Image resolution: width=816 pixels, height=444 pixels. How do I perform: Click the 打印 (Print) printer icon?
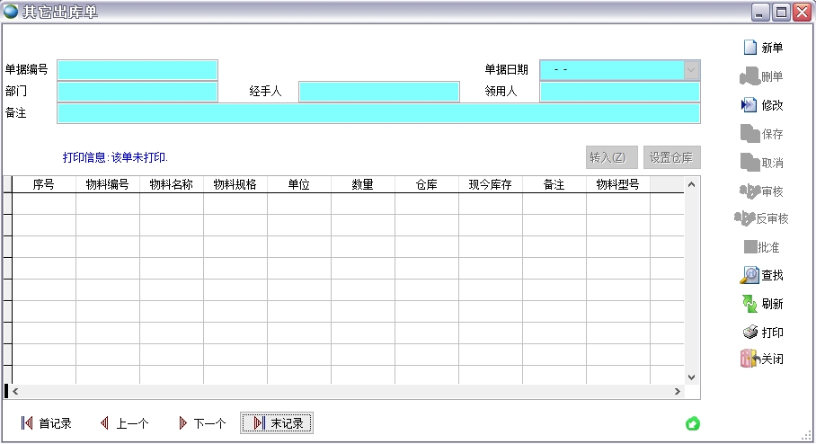749,333
